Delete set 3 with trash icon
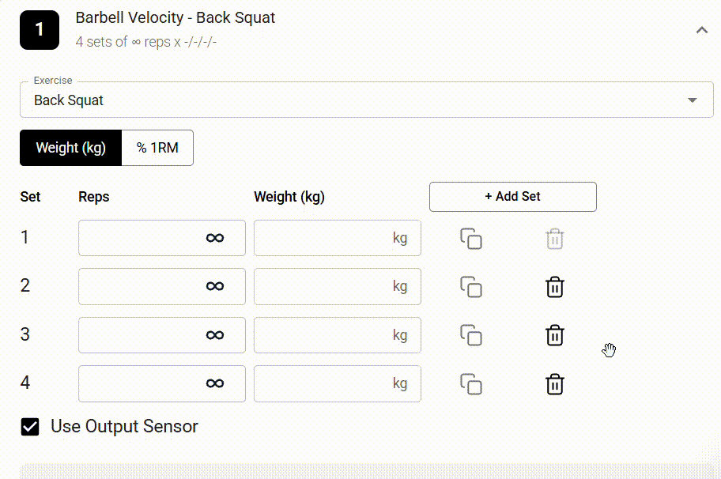This screenshot has height=479, width=721. pos(554,335)
